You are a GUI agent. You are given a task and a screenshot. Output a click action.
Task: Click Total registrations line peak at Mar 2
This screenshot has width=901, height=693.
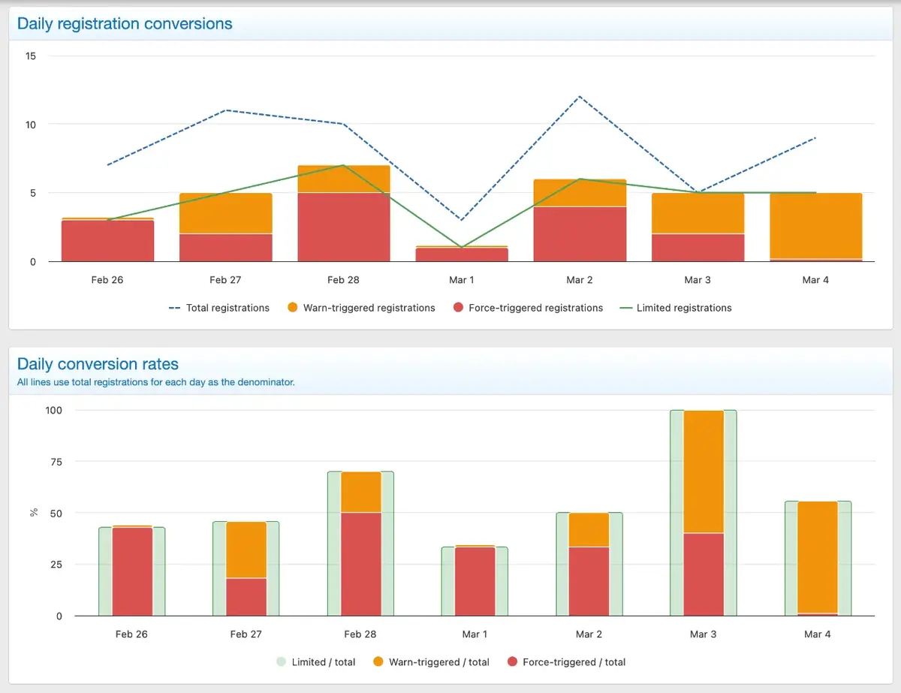580,97
